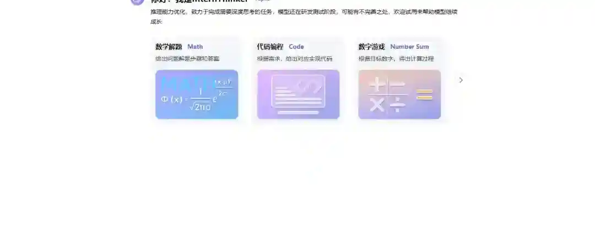595x239 pixels.
Task: Click description 根据目标数字，得出计算过程
Action: (396, 59)
